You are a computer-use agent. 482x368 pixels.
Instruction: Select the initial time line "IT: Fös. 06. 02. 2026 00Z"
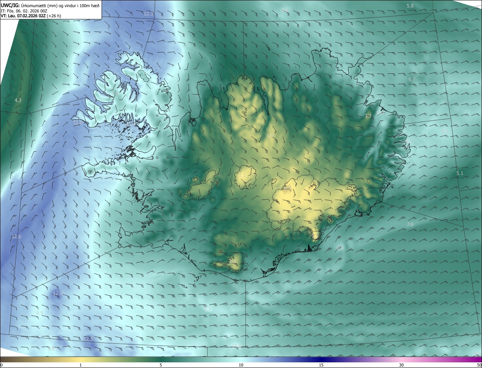pyautogui.click(x=24, y=11)
